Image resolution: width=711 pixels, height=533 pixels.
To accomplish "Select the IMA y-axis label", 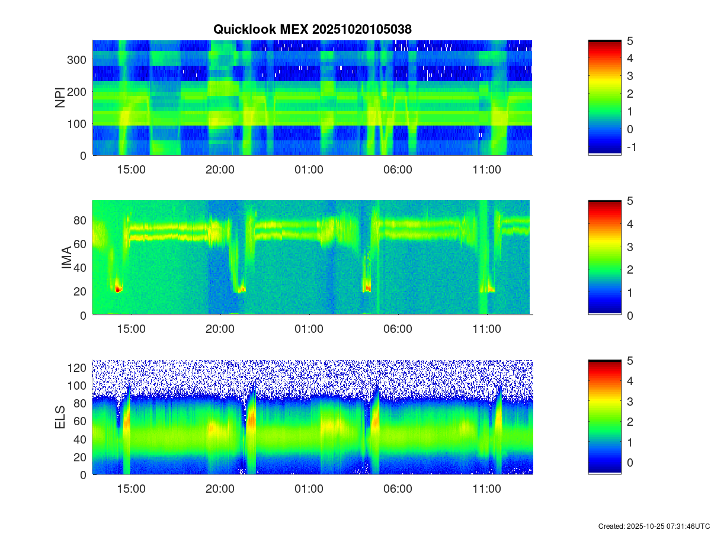I will [66, 258].
